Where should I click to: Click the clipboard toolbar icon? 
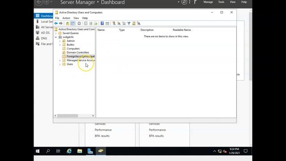(x=79, y=23)
